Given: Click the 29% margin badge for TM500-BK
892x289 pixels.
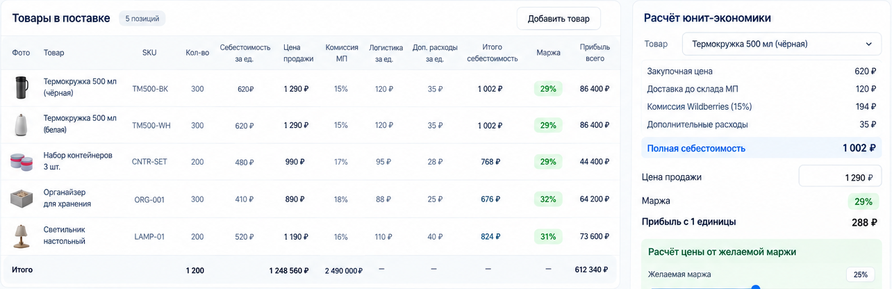Looking at the screenshot, I should [x=548, y=89].
